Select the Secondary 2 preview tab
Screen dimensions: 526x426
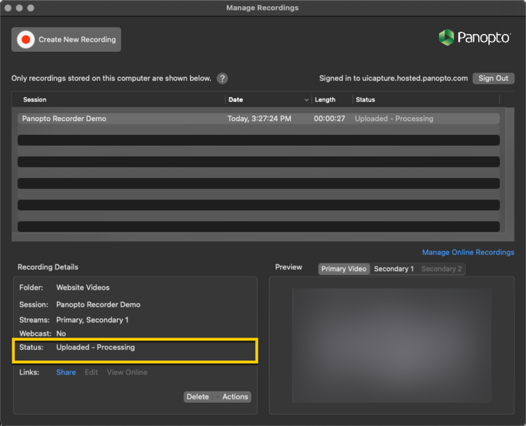(441, 269)
